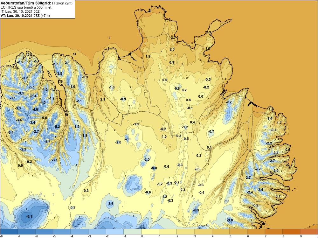Screen dimensions: 318x238
Task: Click the map title 'Veðurstofan/T2m 500grid'
Action: coord(26,3)
